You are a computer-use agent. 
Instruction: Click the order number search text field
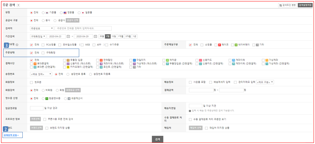(x=83, y=28)
